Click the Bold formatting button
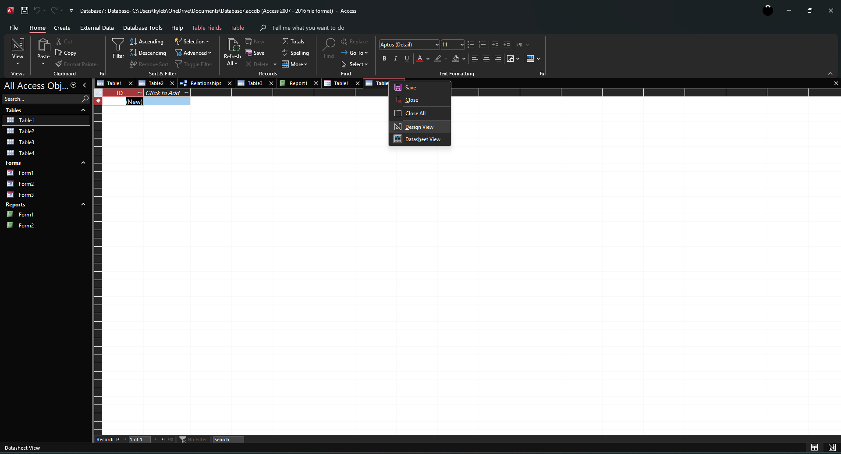The width and height of the screenshot is (841, 454). tap(384, 58)
